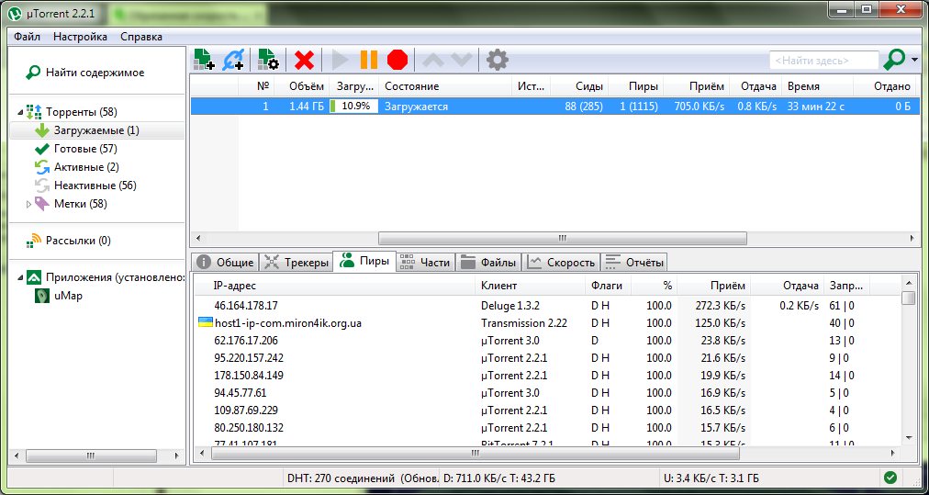This screenshot has width=929, height=495.
Task: Sort torrents by Приём column header
Action: [x=696, y=86]
